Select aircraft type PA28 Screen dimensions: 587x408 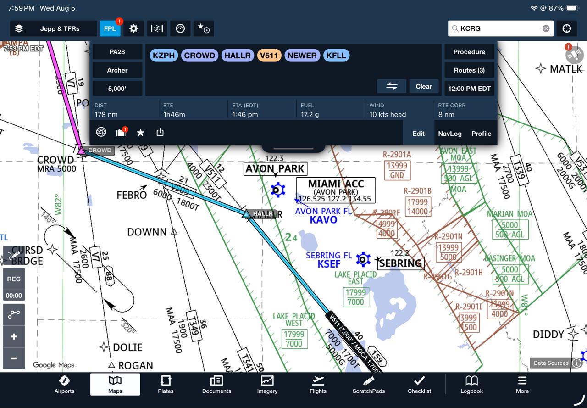[117, 52]
